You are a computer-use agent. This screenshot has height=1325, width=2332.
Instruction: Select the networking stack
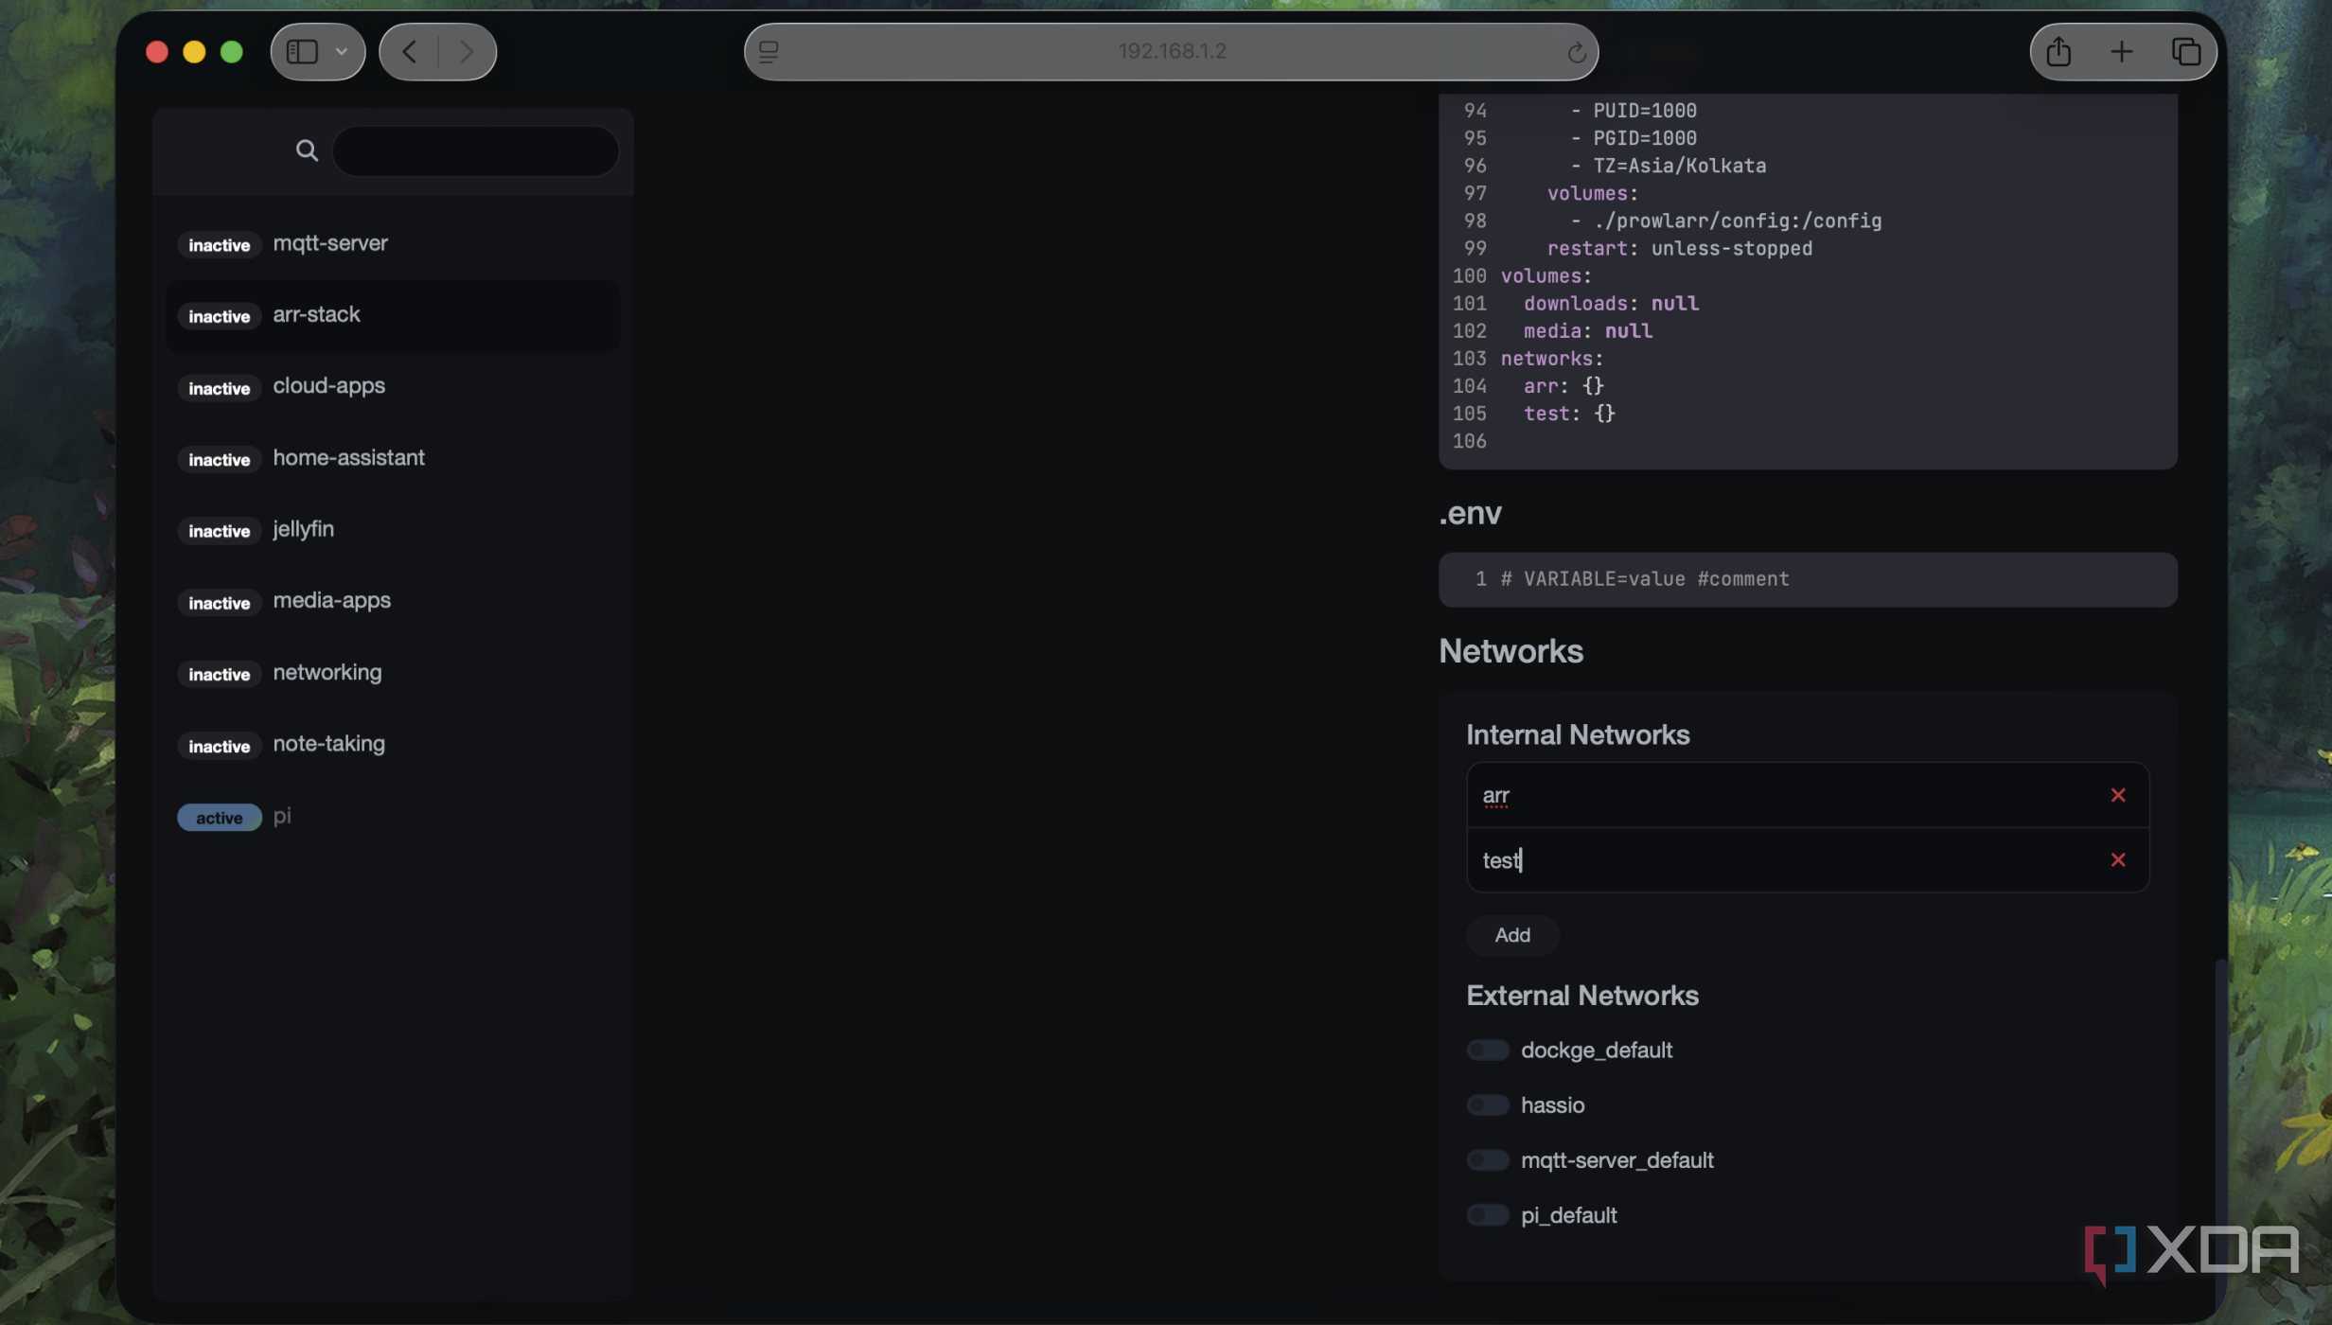pyautogui.click(x=393, y=673)
